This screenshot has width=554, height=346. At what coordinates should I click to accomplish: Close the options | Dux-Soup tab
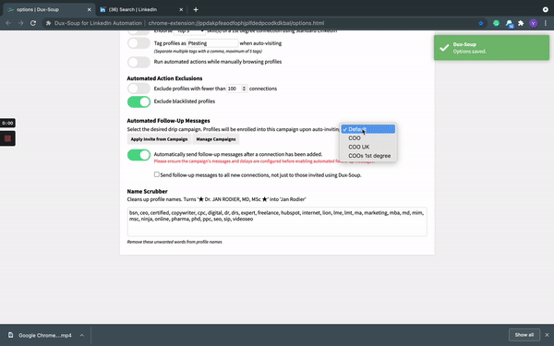click(x=89, y=9)
